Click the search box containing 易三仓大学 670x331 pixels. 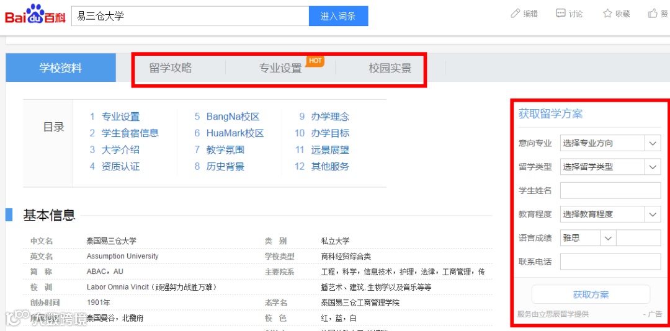[x=190, y=16]
